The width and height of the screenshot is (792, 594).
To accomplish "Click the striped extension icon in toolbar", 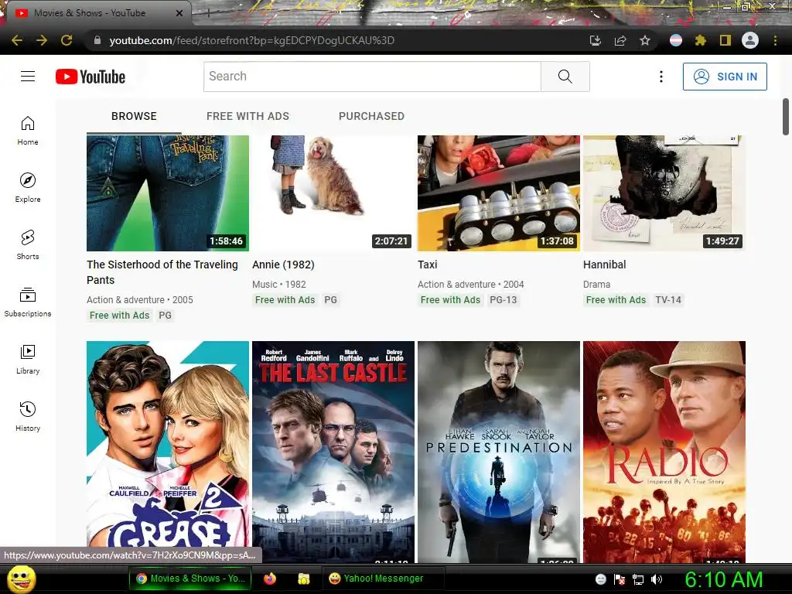I will click(676, 40).
